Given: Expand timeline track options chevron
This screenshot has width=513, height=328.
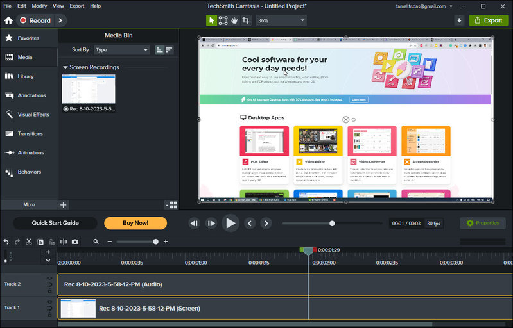Looking at the screenshot, I should pos(48,261).
